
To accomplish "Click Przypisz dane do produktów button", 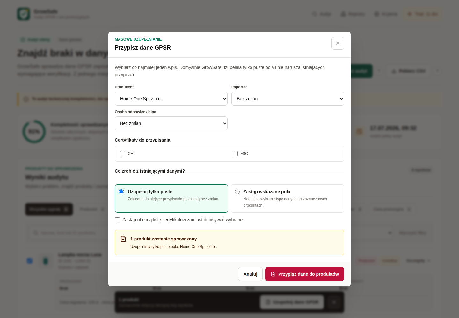I will pyautogui.click(x=305, y=274).
